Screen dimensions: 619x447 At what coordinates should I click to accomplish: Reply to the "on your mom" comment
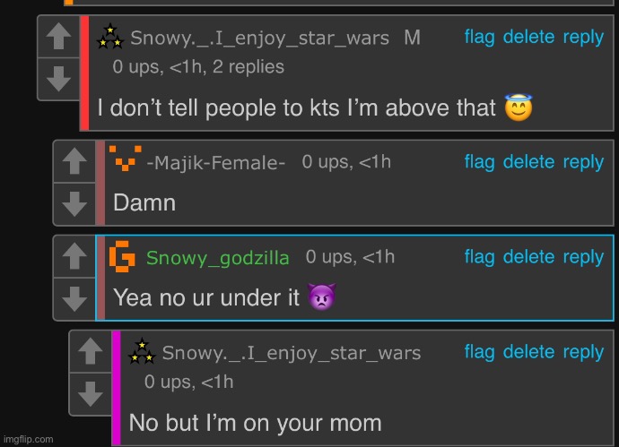(583, 352)
